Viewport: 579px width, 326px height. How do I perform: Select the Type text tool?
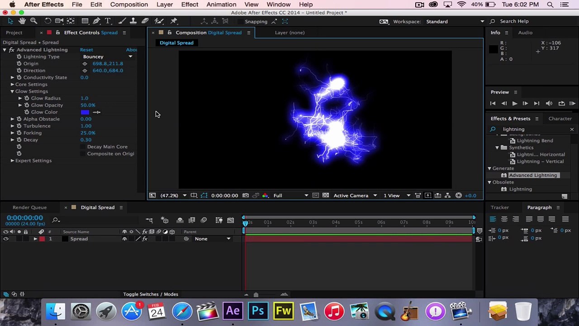tap(108, 21)
